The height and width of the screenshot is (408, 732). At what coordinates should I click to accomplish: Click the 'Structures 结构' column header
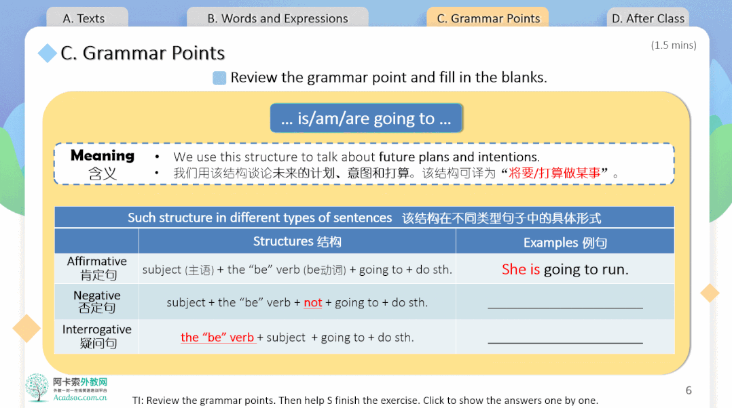297,241
